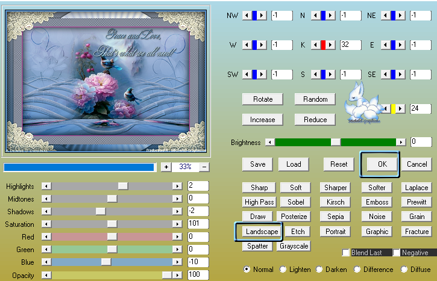Screen dimensions: 437x281
Task: Click Highlights slider left arrow
Action: pos(46,186)
